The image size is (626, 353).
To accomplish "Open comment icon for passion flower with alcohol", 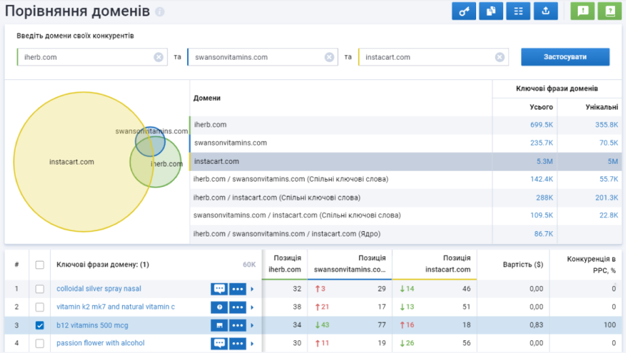I will [219, 344].
